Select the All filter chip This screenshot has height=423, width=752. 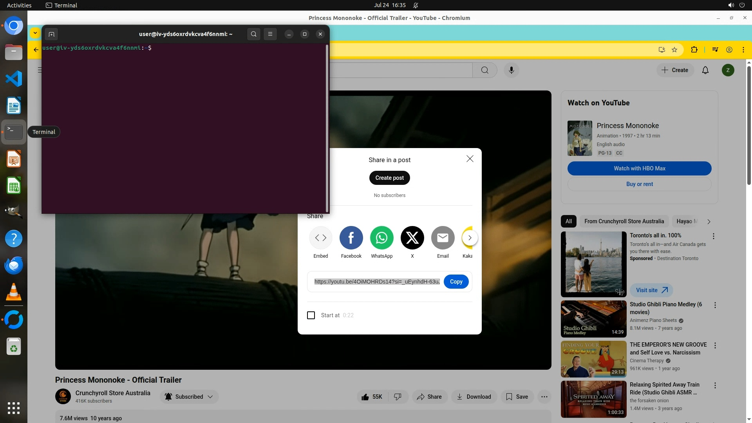[x=568, y=221]
